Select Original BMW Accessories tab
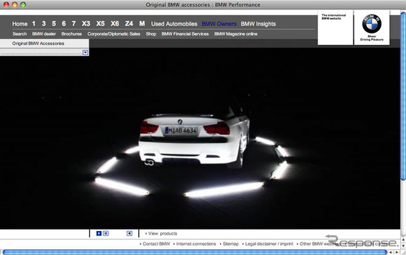This screenshot has height=255, width=406. [x=38, y=44]
